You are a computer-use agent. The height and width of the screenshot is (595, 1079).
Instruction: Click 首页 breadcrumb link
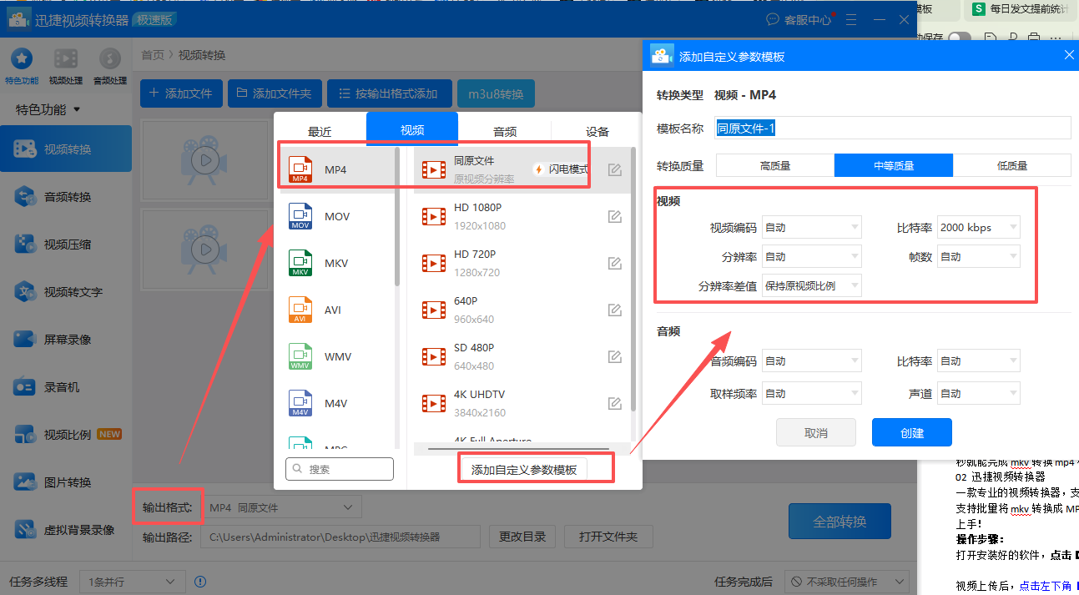click(x=153, y=55)
